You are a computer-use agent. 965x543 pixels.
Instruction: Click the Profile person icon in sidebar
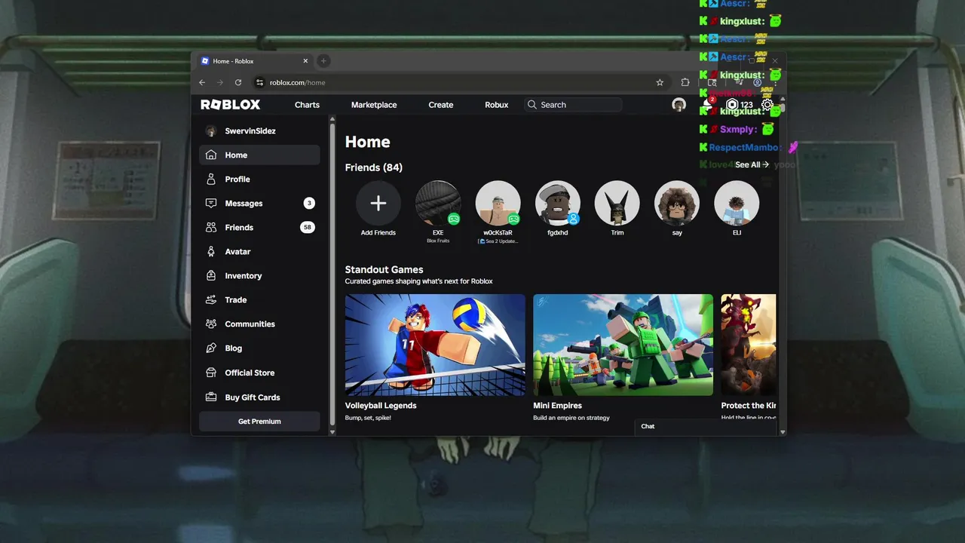[211, 179]
